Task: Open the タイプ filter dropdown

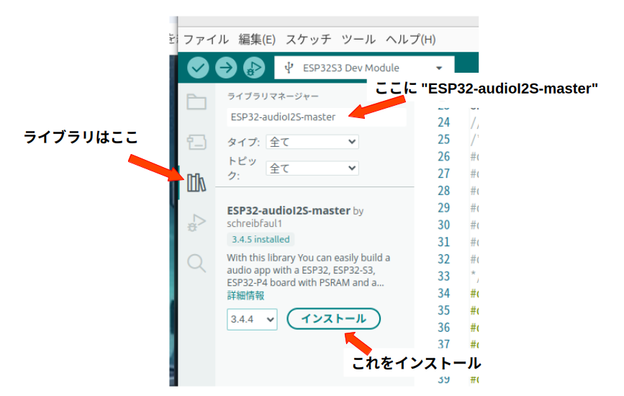Action: tap(312, 142)
